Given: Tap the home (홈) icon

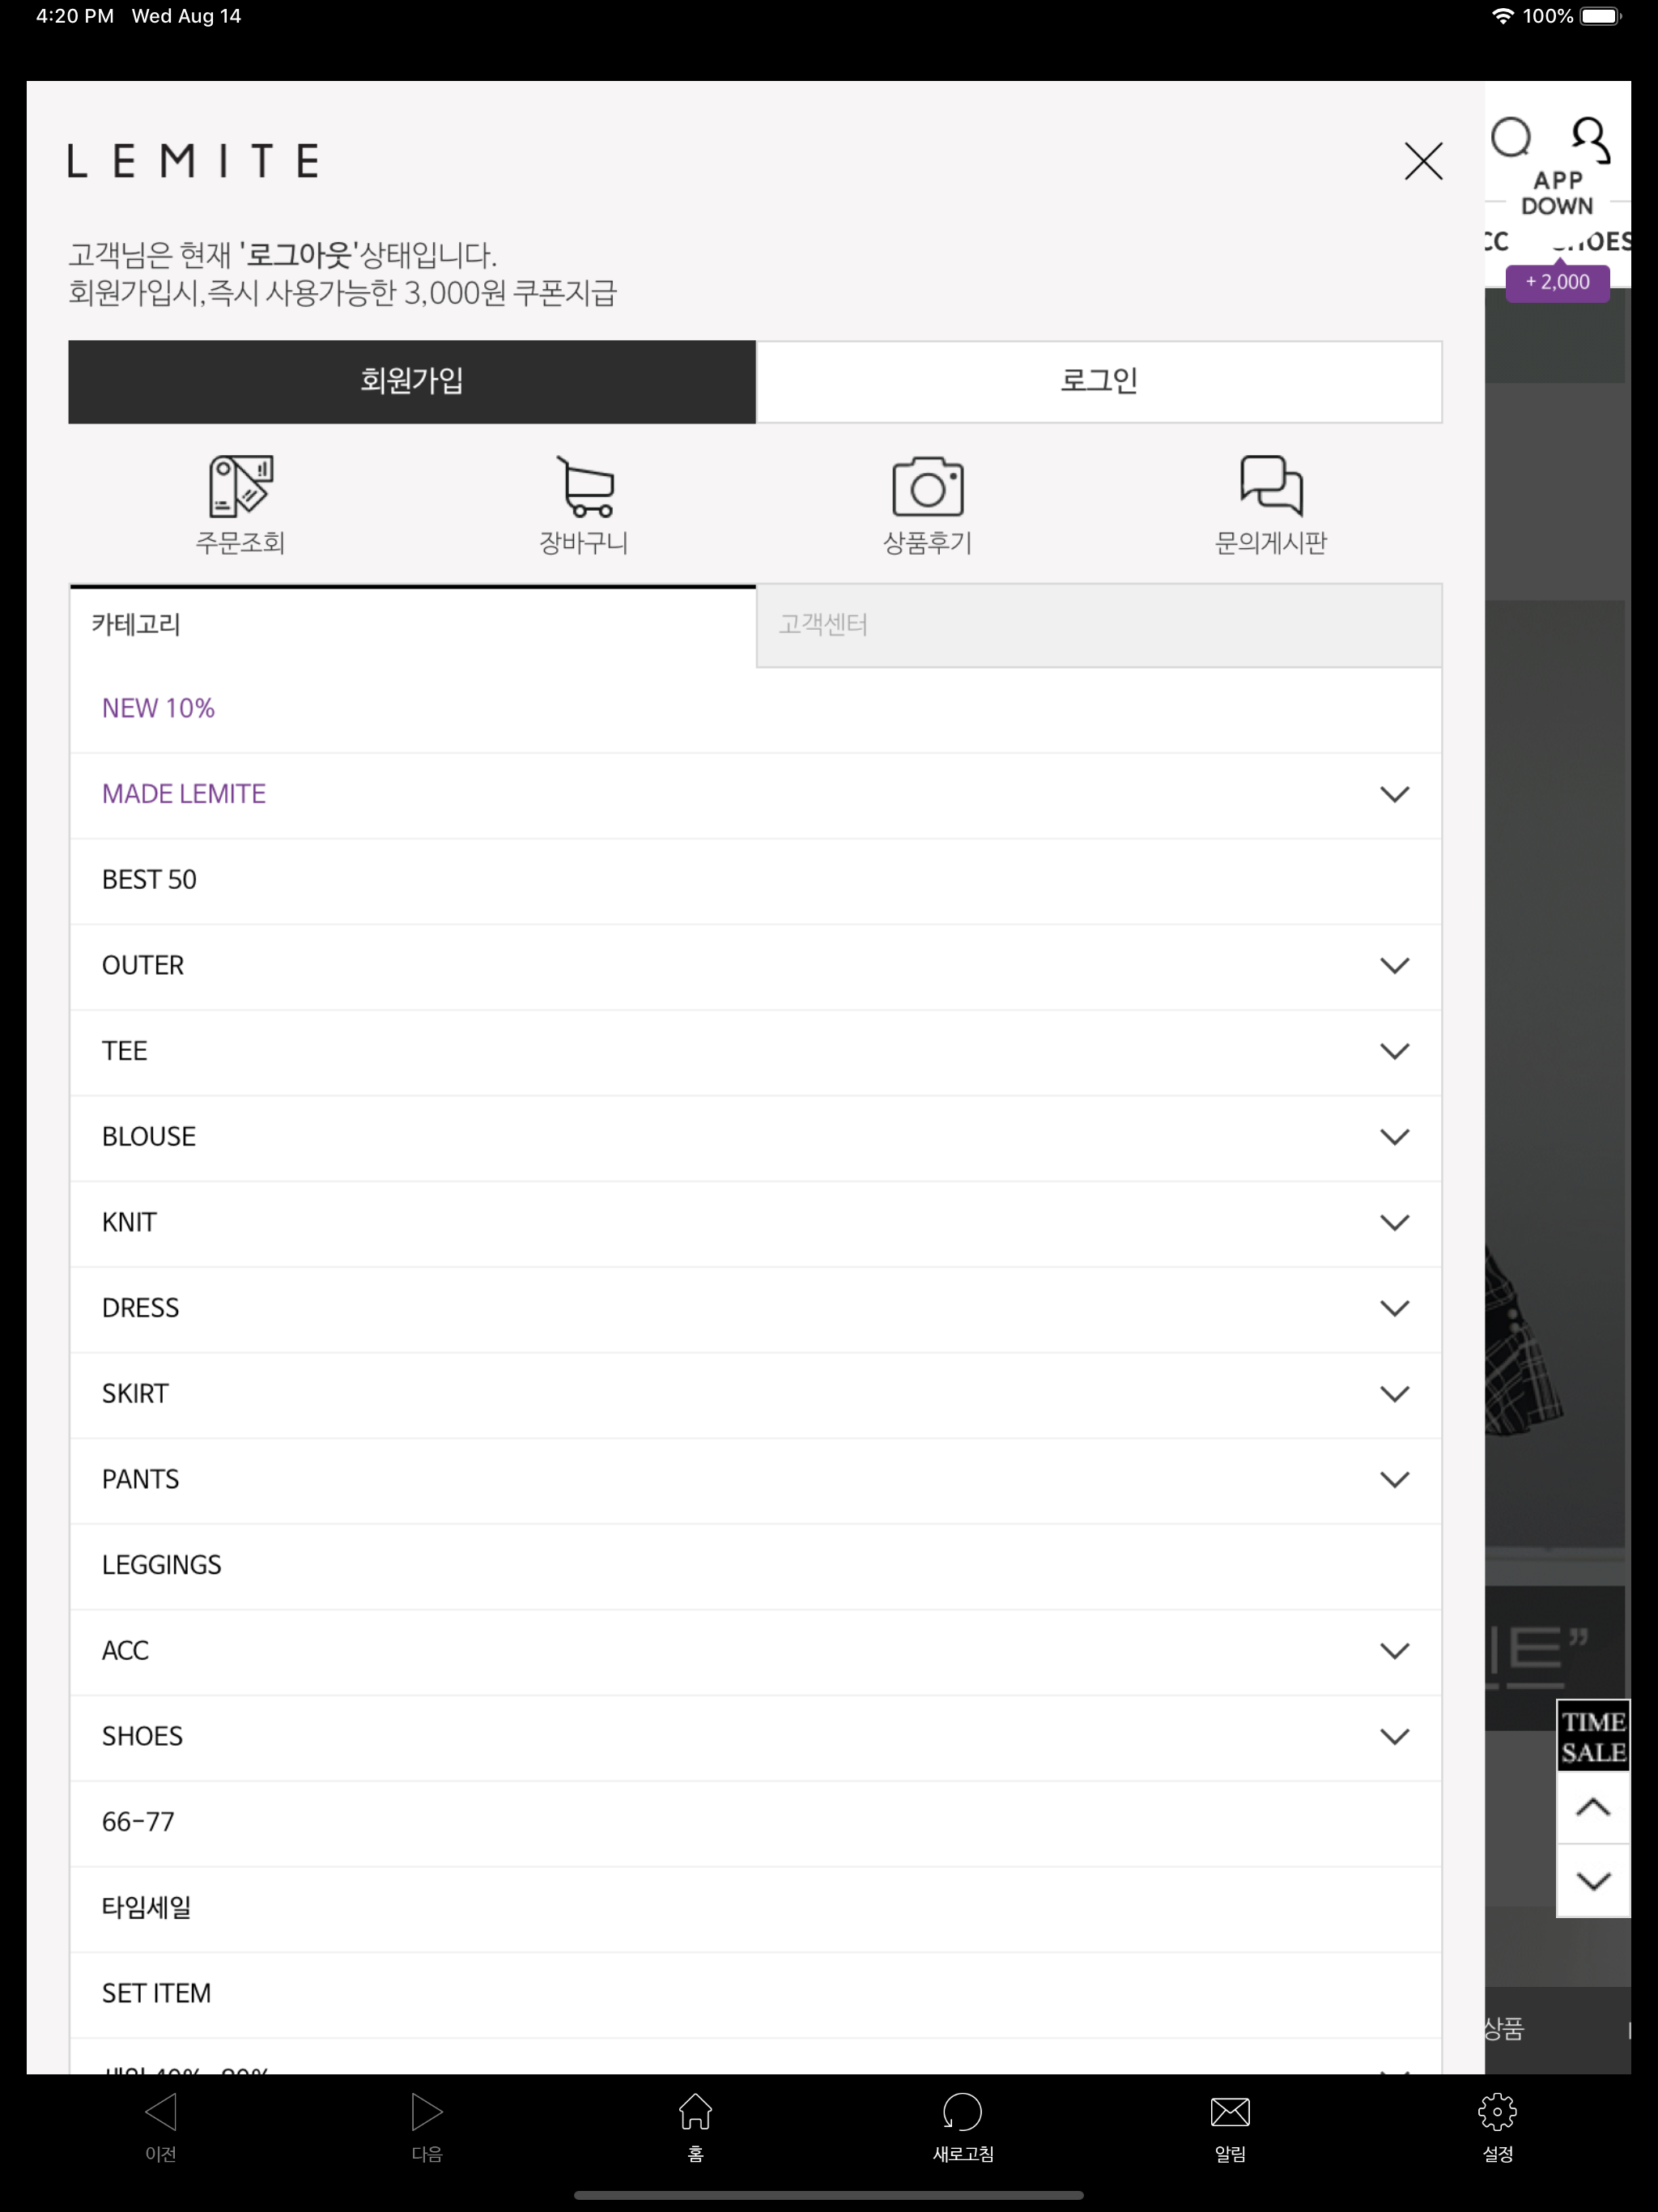Looking at the screenshot, I should pos(695,2112).
